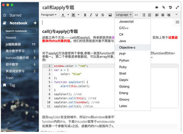Insert a numbered list
Screen dimensions: 183x134
[149, 15]
